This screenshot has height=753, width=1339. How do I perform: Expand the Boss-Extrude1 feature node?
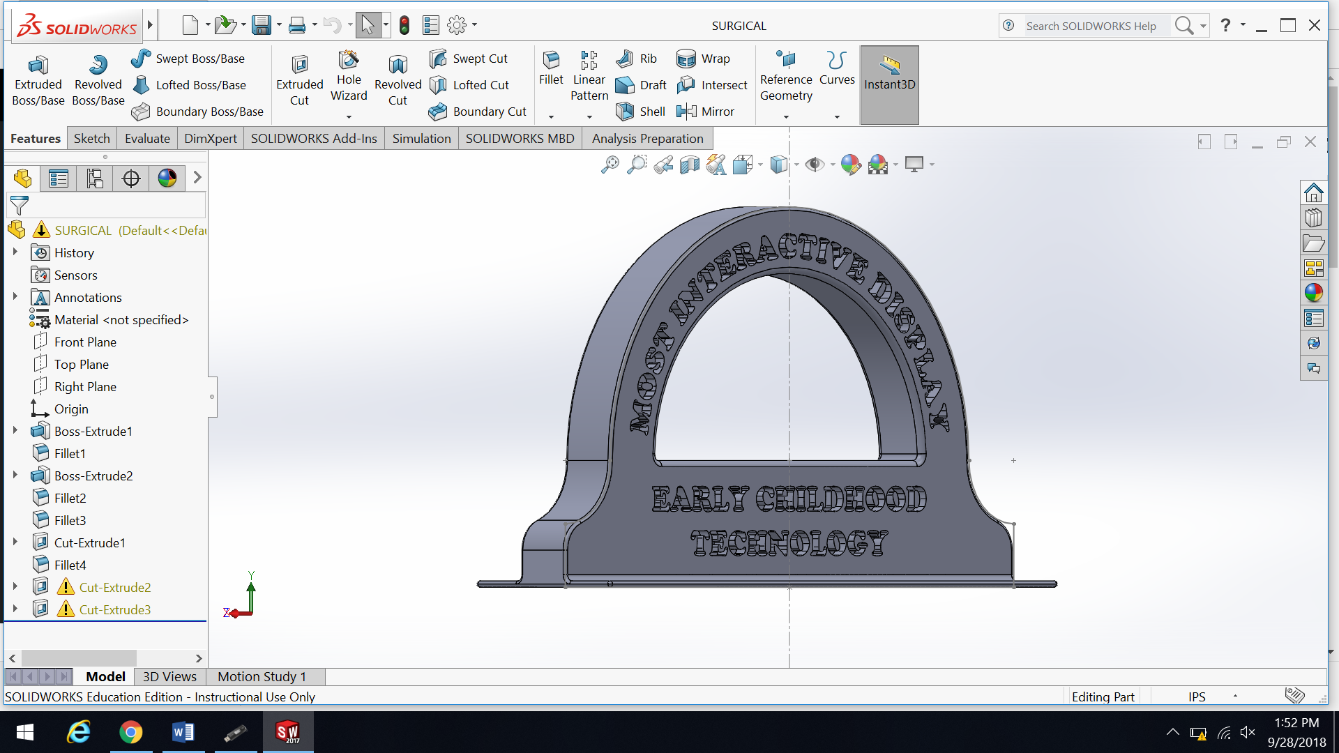pyautogui.click(x=15, y=431)
